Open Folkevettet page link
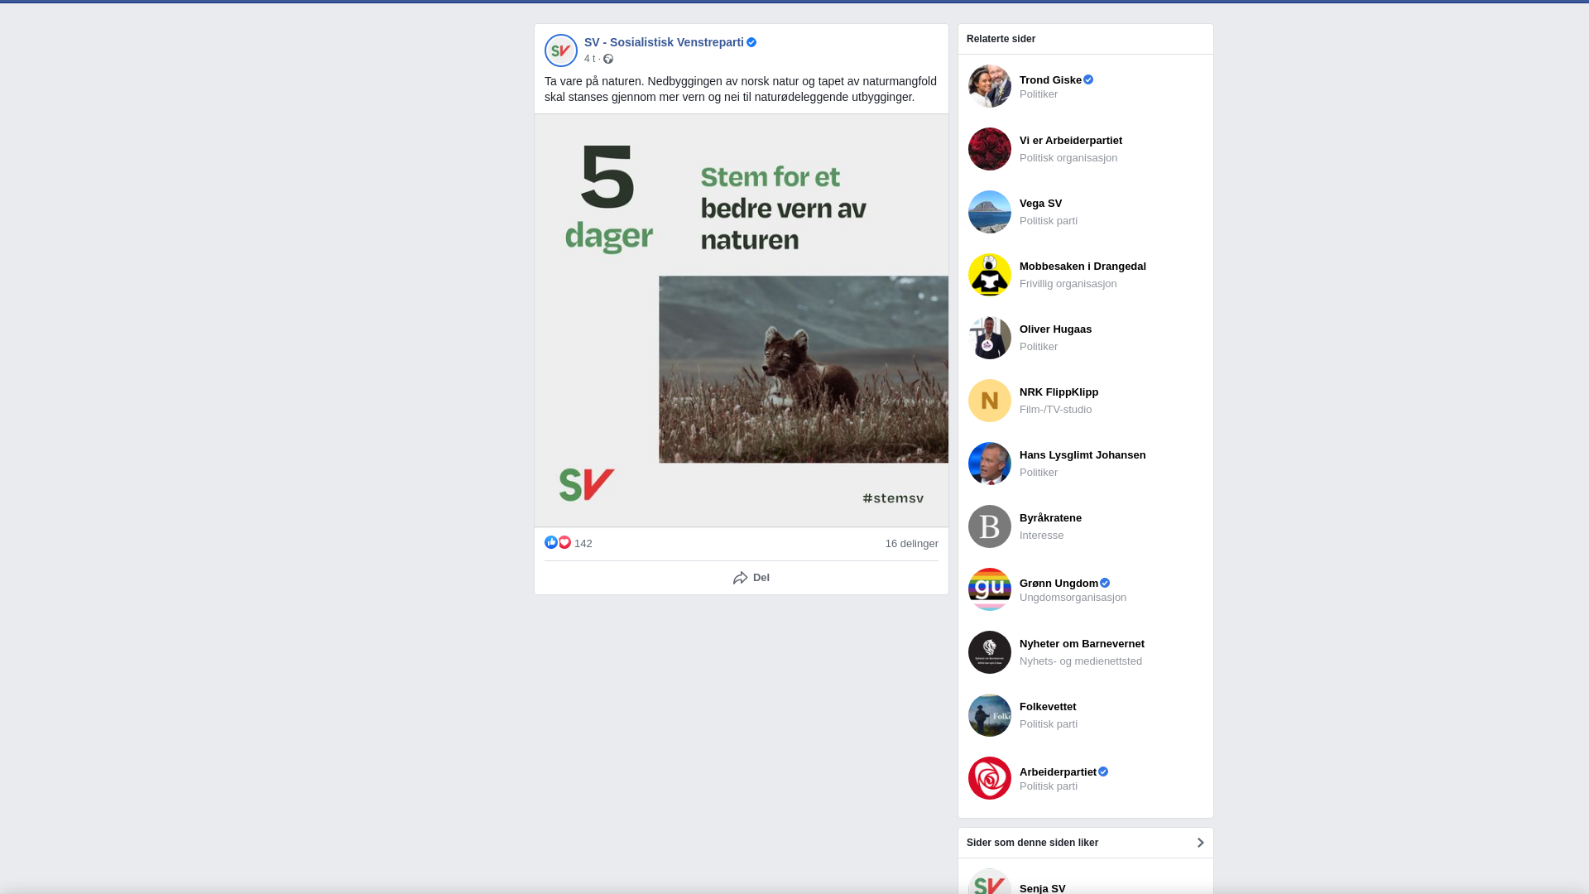This screenshot has height=894, width=1589. pos(1048,707)
